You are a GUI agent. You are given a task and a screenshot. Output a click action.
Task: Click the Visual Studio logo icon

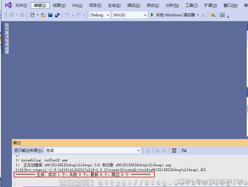[8, 5]
